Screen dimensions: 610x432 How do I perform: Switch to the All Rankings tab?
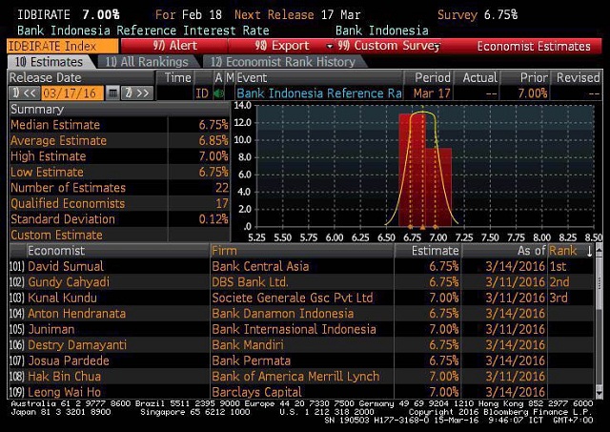click(147, 62)
